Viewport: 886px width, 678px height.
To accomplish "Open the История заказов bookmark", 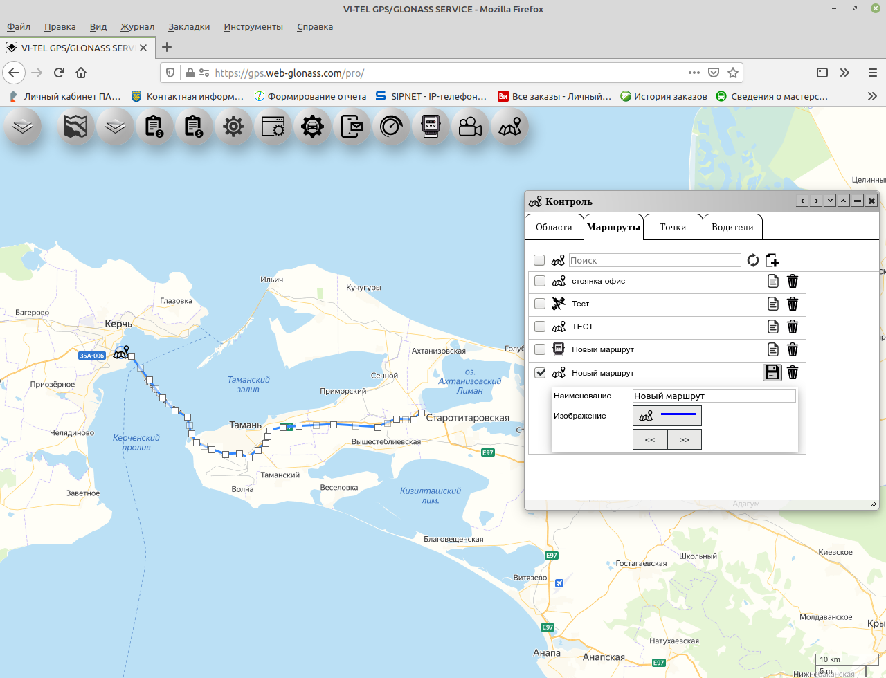I will coord(664,96).
